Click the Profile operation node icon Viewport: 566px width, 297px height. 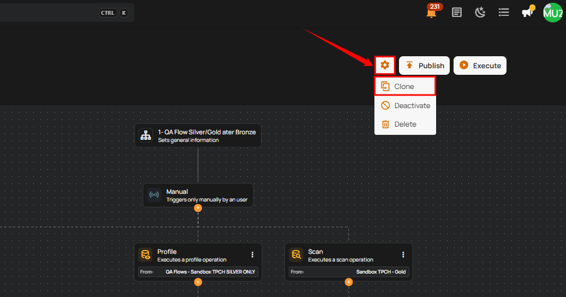[145, 255]
